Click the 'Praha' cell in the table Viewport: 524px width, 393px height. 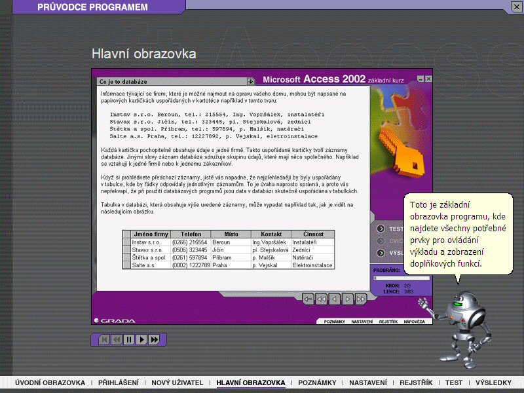click(231, 265)
